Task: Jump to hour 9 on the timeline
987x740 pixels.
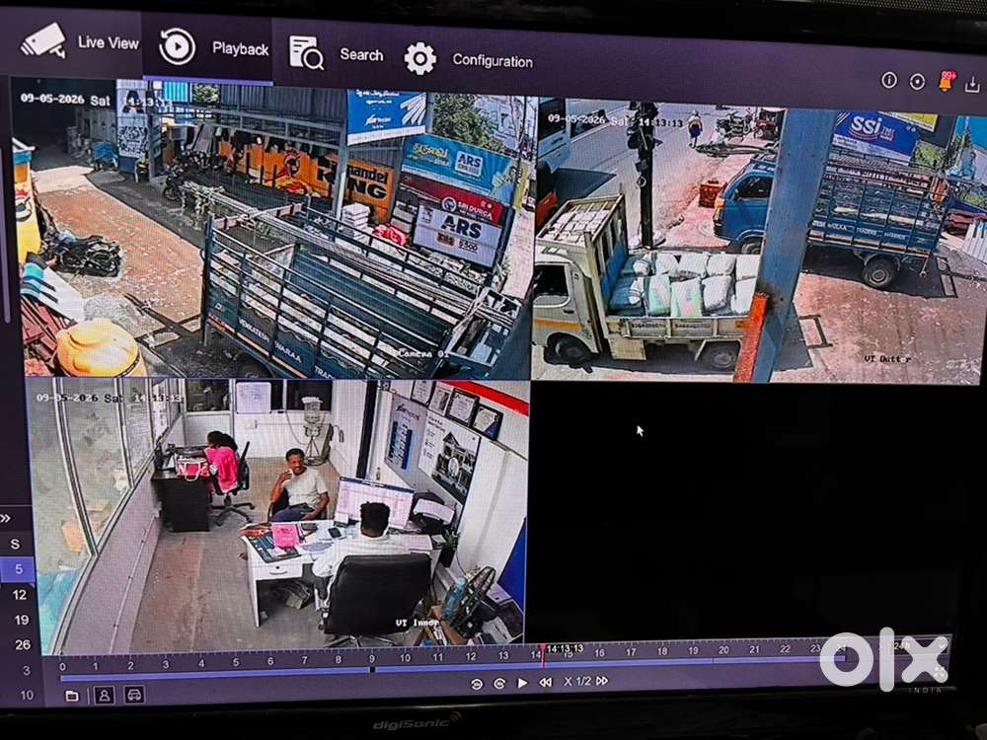Action: click(x=372, y=659)
